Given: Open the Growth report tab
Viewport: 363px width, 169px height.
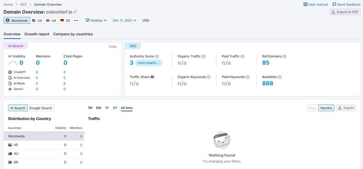Looking at the screenshot, I should pos(37,34).
